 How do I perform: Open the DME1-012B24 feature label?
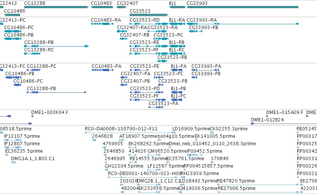pyautogui.click(x=267, y=120)
